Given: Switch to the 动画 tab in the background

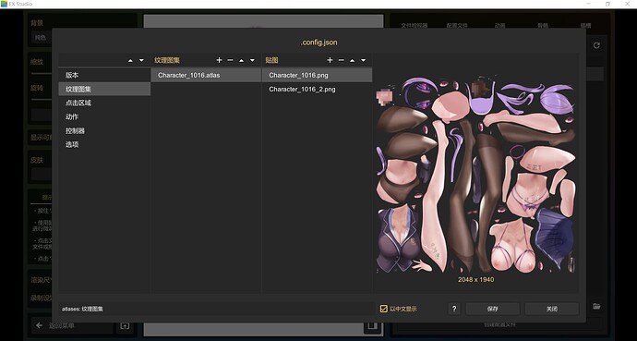Looking at the screenshot, I should (x=499, y=25).
